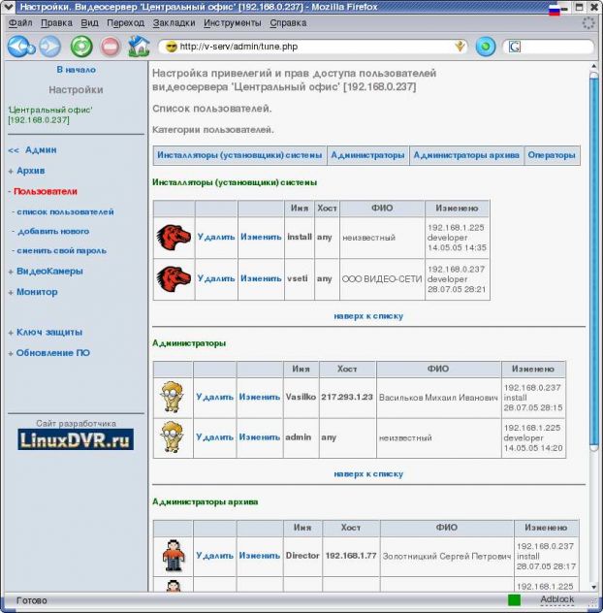Image resolution: width=603 pixels, height=613 pixels.
Task: Click the red dinosaur avatar for user vseti
Action: pos(174,278)
